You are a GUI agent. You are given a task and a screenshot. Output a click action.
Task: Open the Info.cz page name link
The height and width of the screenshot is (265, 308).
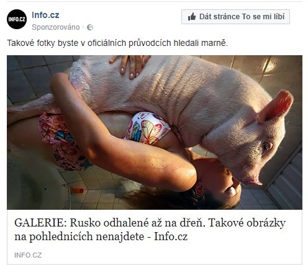[x=45, y=15]
